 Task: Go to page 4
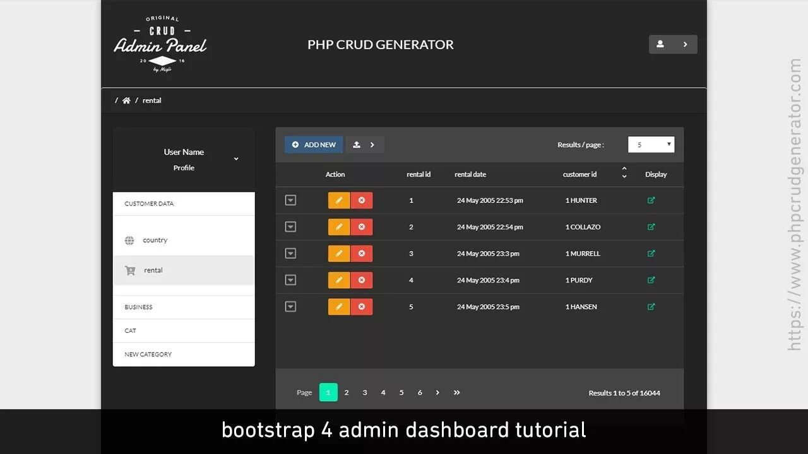383,392
